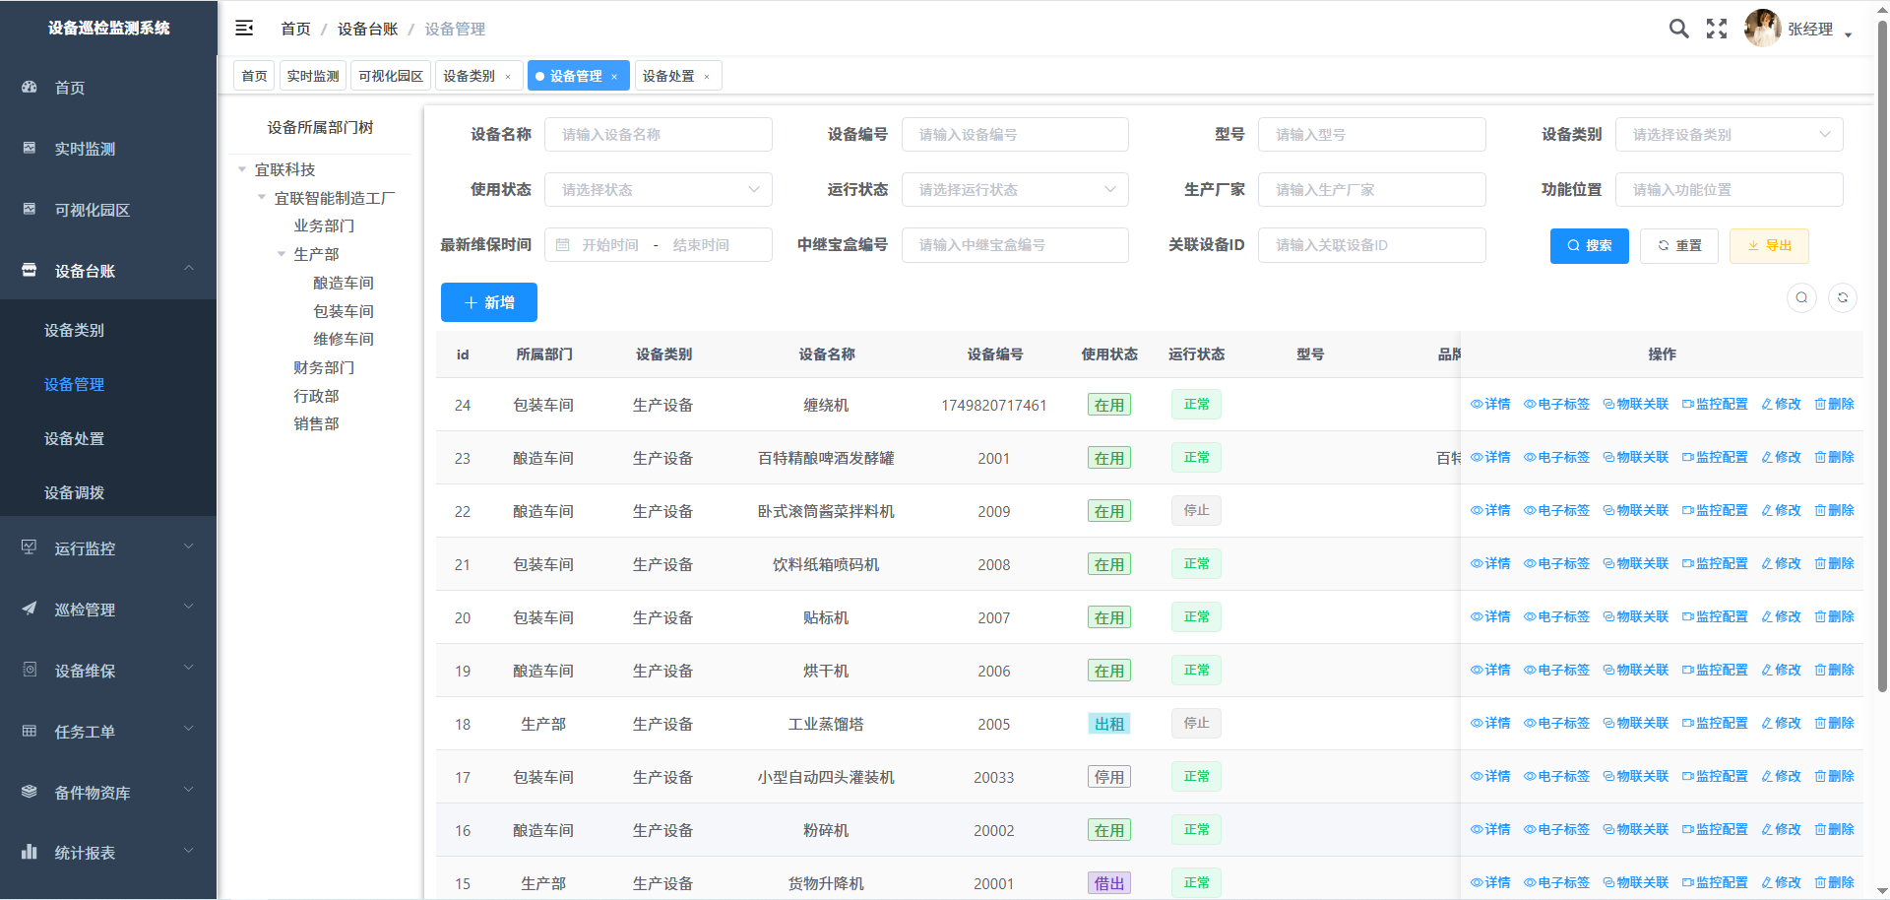This screenshot has width=1890, height=900.
Task: Click the user avatar picture
Action: 1761,29
